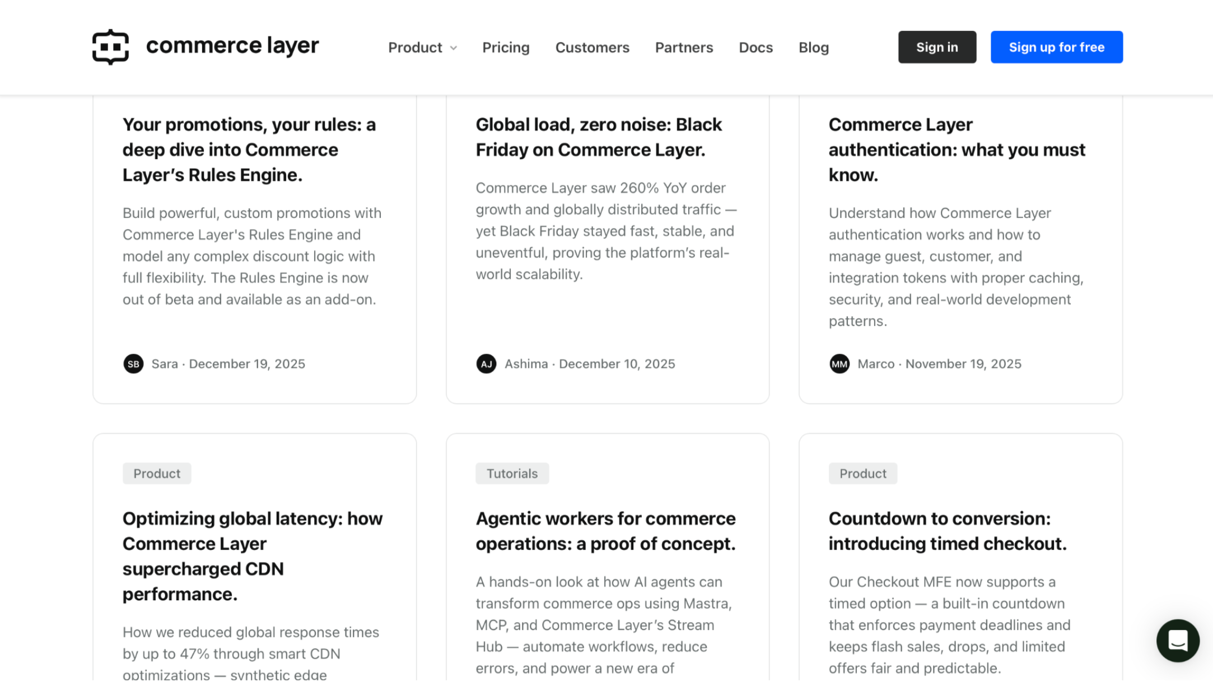Click Marco's MM author avatar
The height and width of the screenshot is (682, 1213).
click(839, 364)
